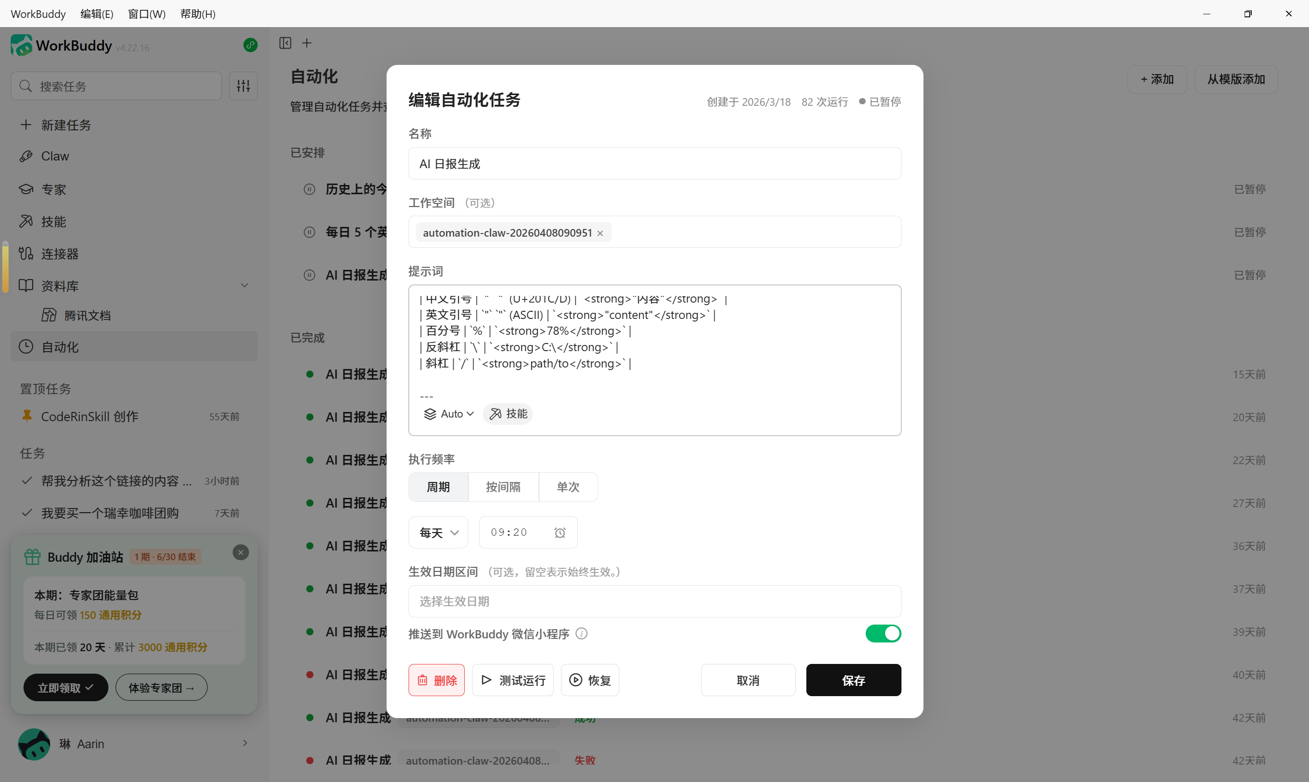Select 单次 frequency option
This screenshot has height=782, width=1309.
point(568,487)
